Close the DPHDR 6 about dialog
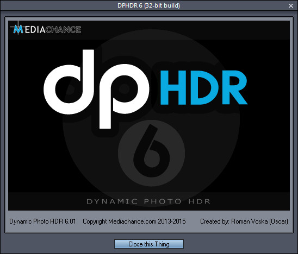Image resolution: width=298 pixels, height=254 pixels. [291, 5]
